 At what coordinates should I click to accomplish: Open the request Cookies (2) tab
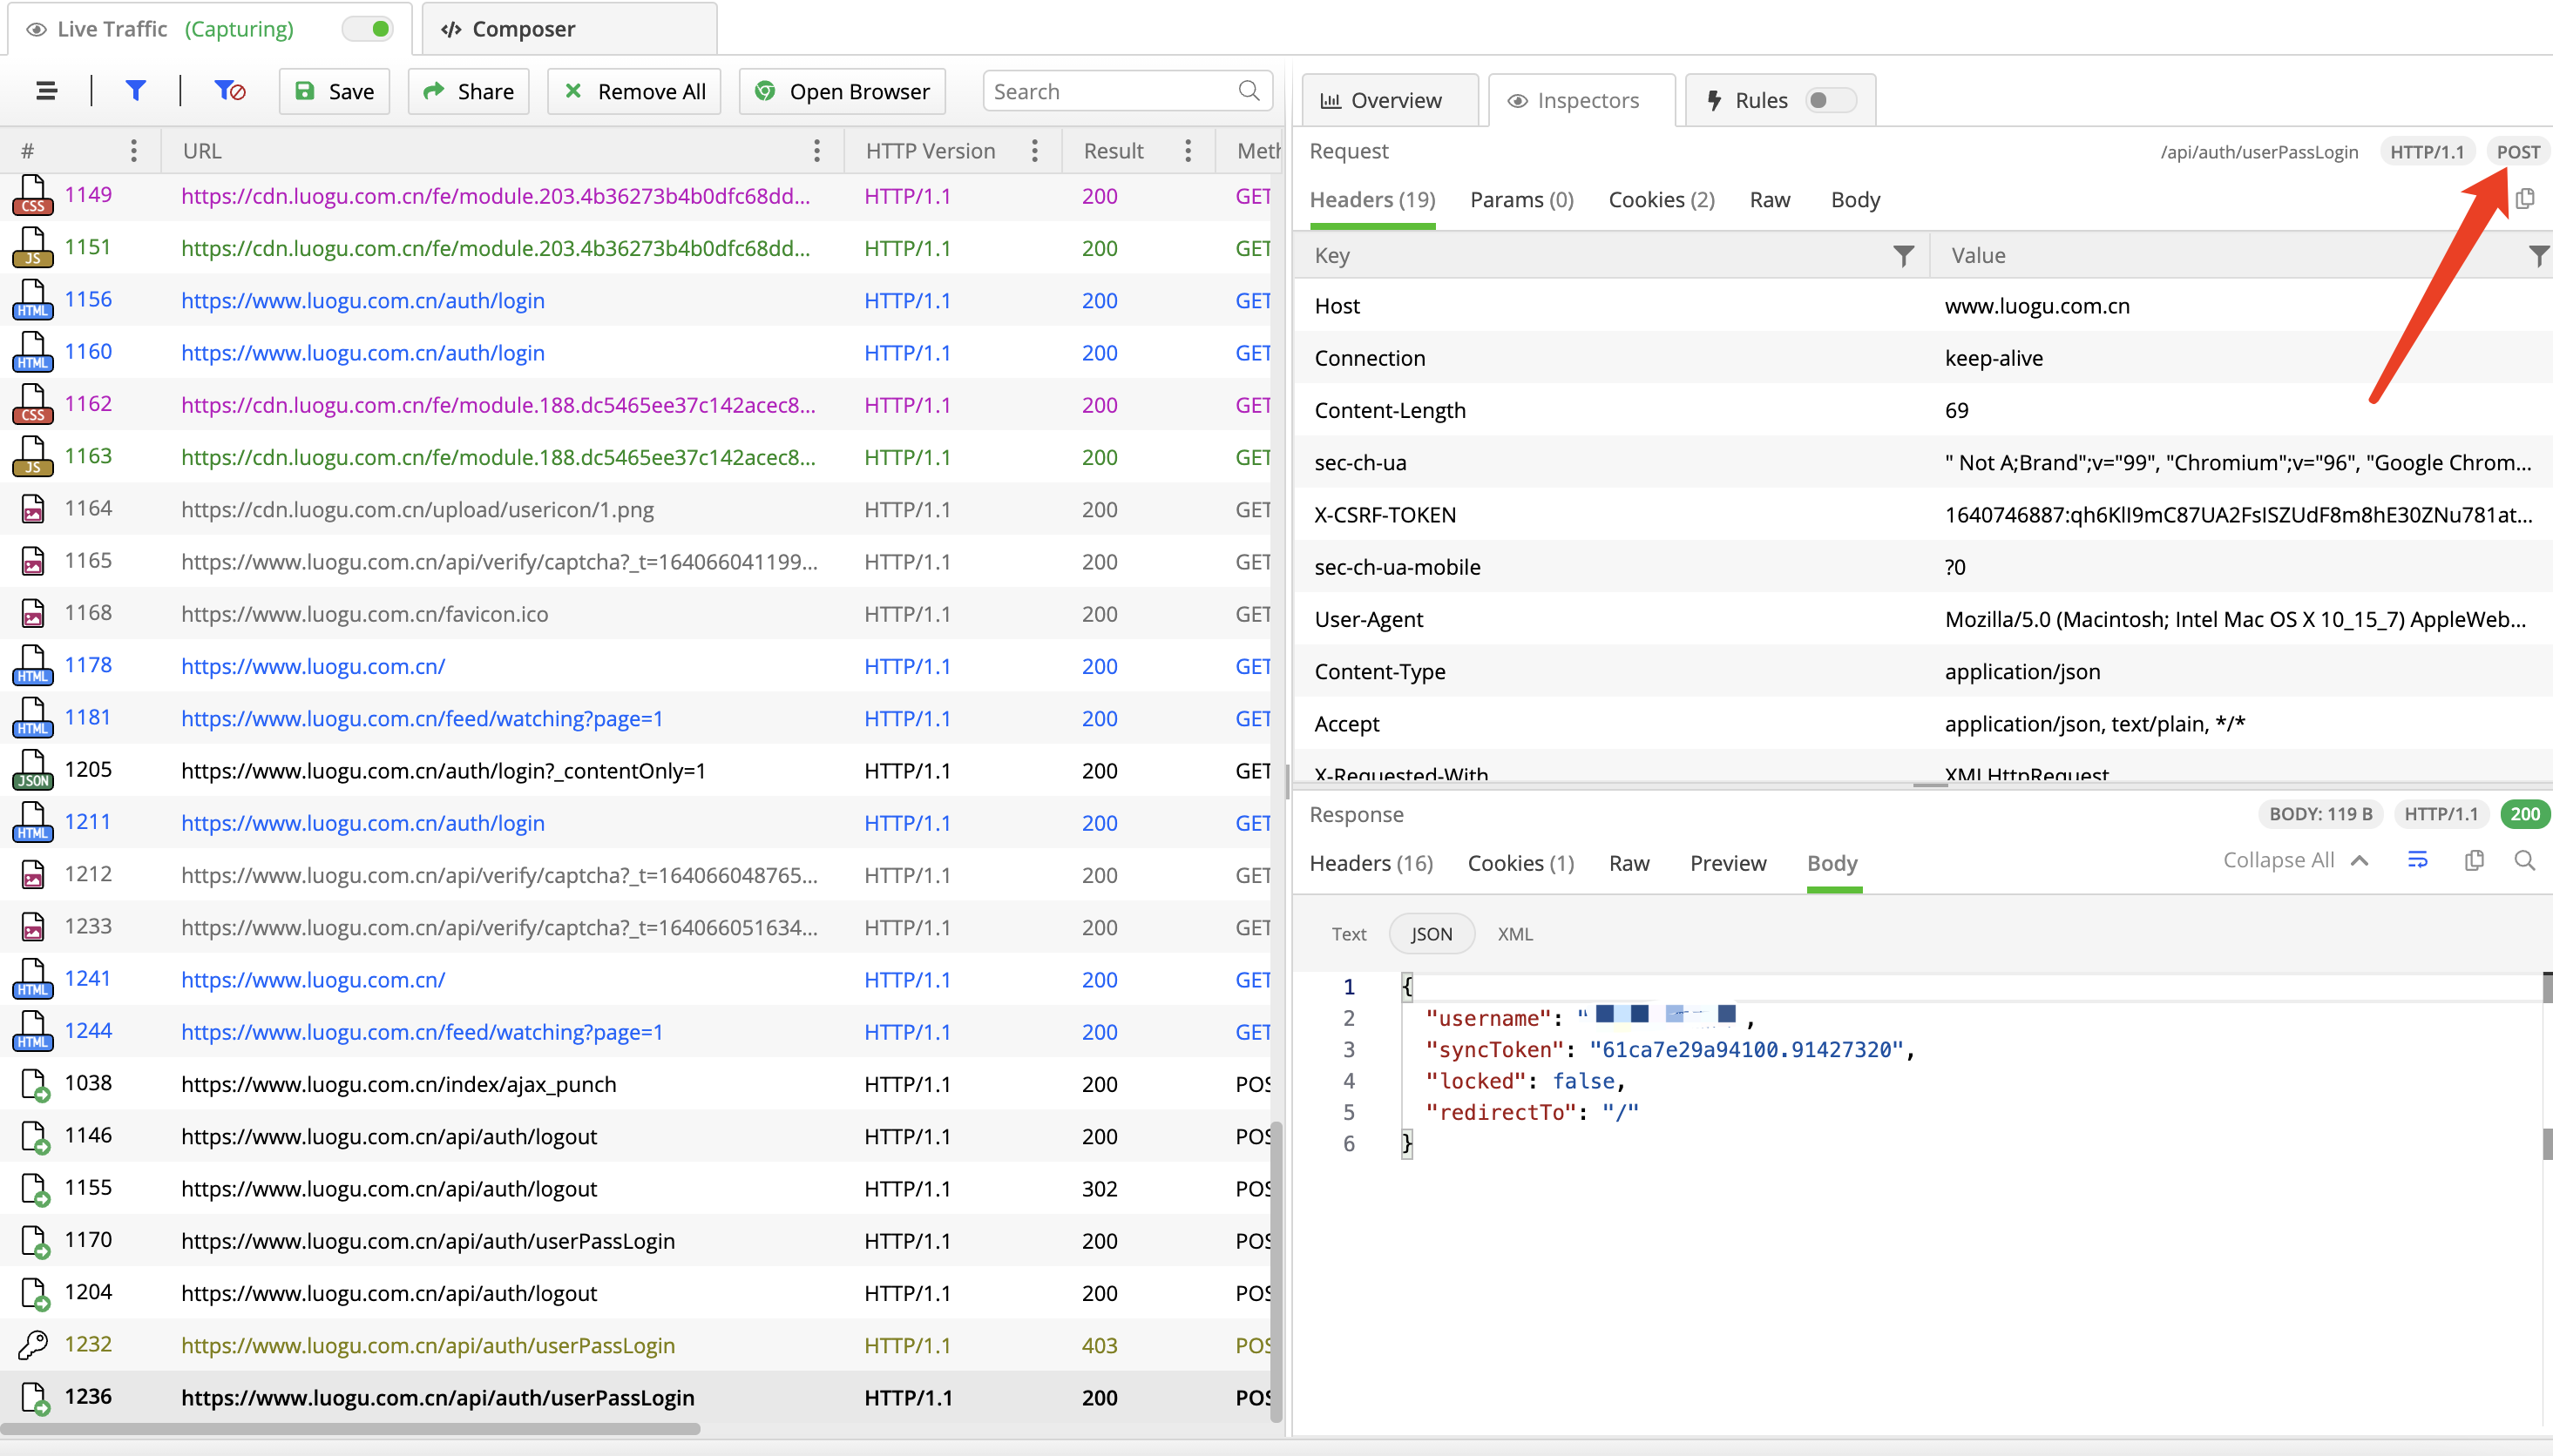(x=1661, y=200)
